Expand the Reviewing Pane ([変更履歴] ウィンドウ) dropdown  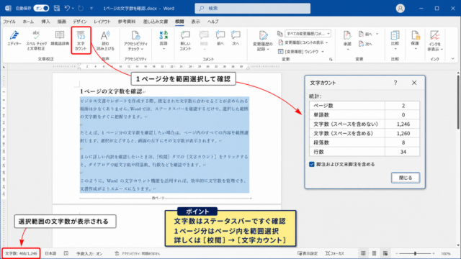[x=323, y=52]
